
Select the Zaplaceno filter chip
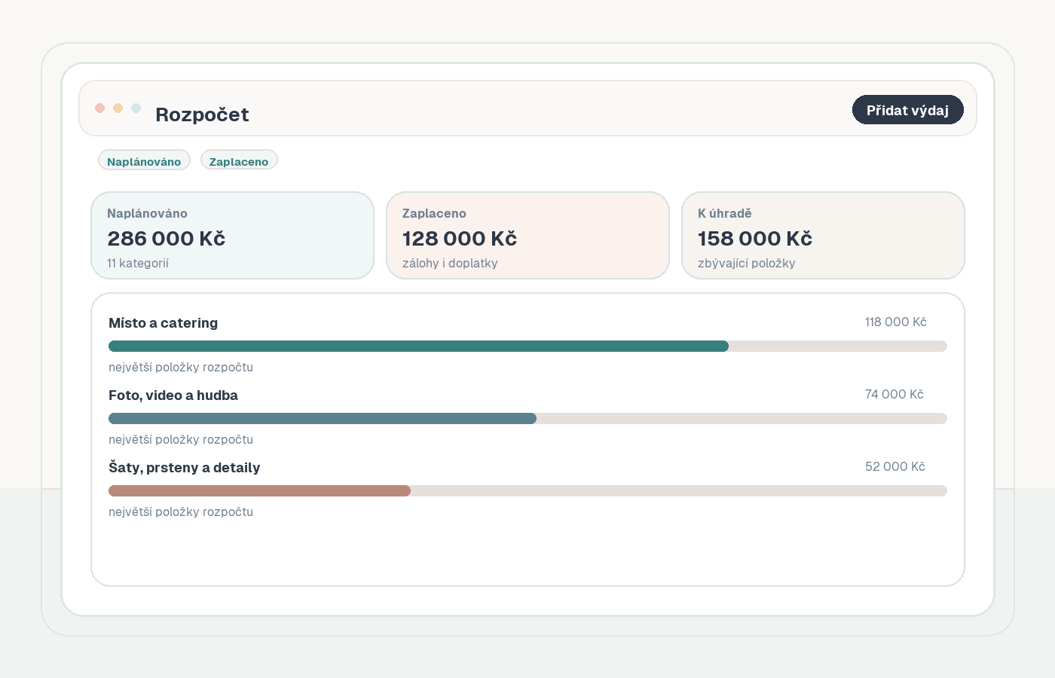click(x=239, y=160)
